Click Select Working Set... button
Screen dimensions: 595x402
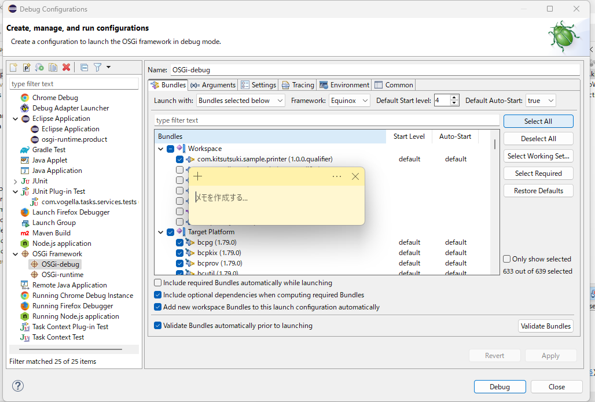(x=538, y=156)
